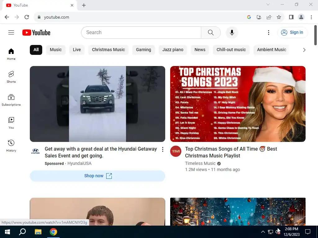
Task: Click the magnifier search button
Action: pyautogui.click(x=211, y=32)
